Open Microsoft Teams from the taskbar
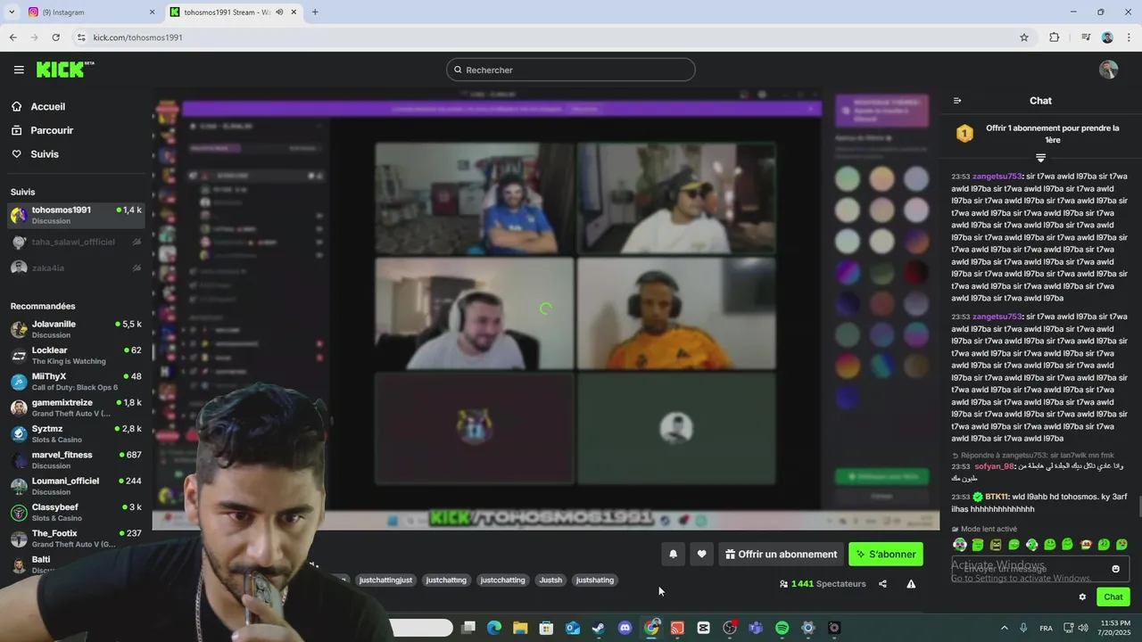Image resolution: width=1142 pixels, height=642 pixels. click(756, 628)
